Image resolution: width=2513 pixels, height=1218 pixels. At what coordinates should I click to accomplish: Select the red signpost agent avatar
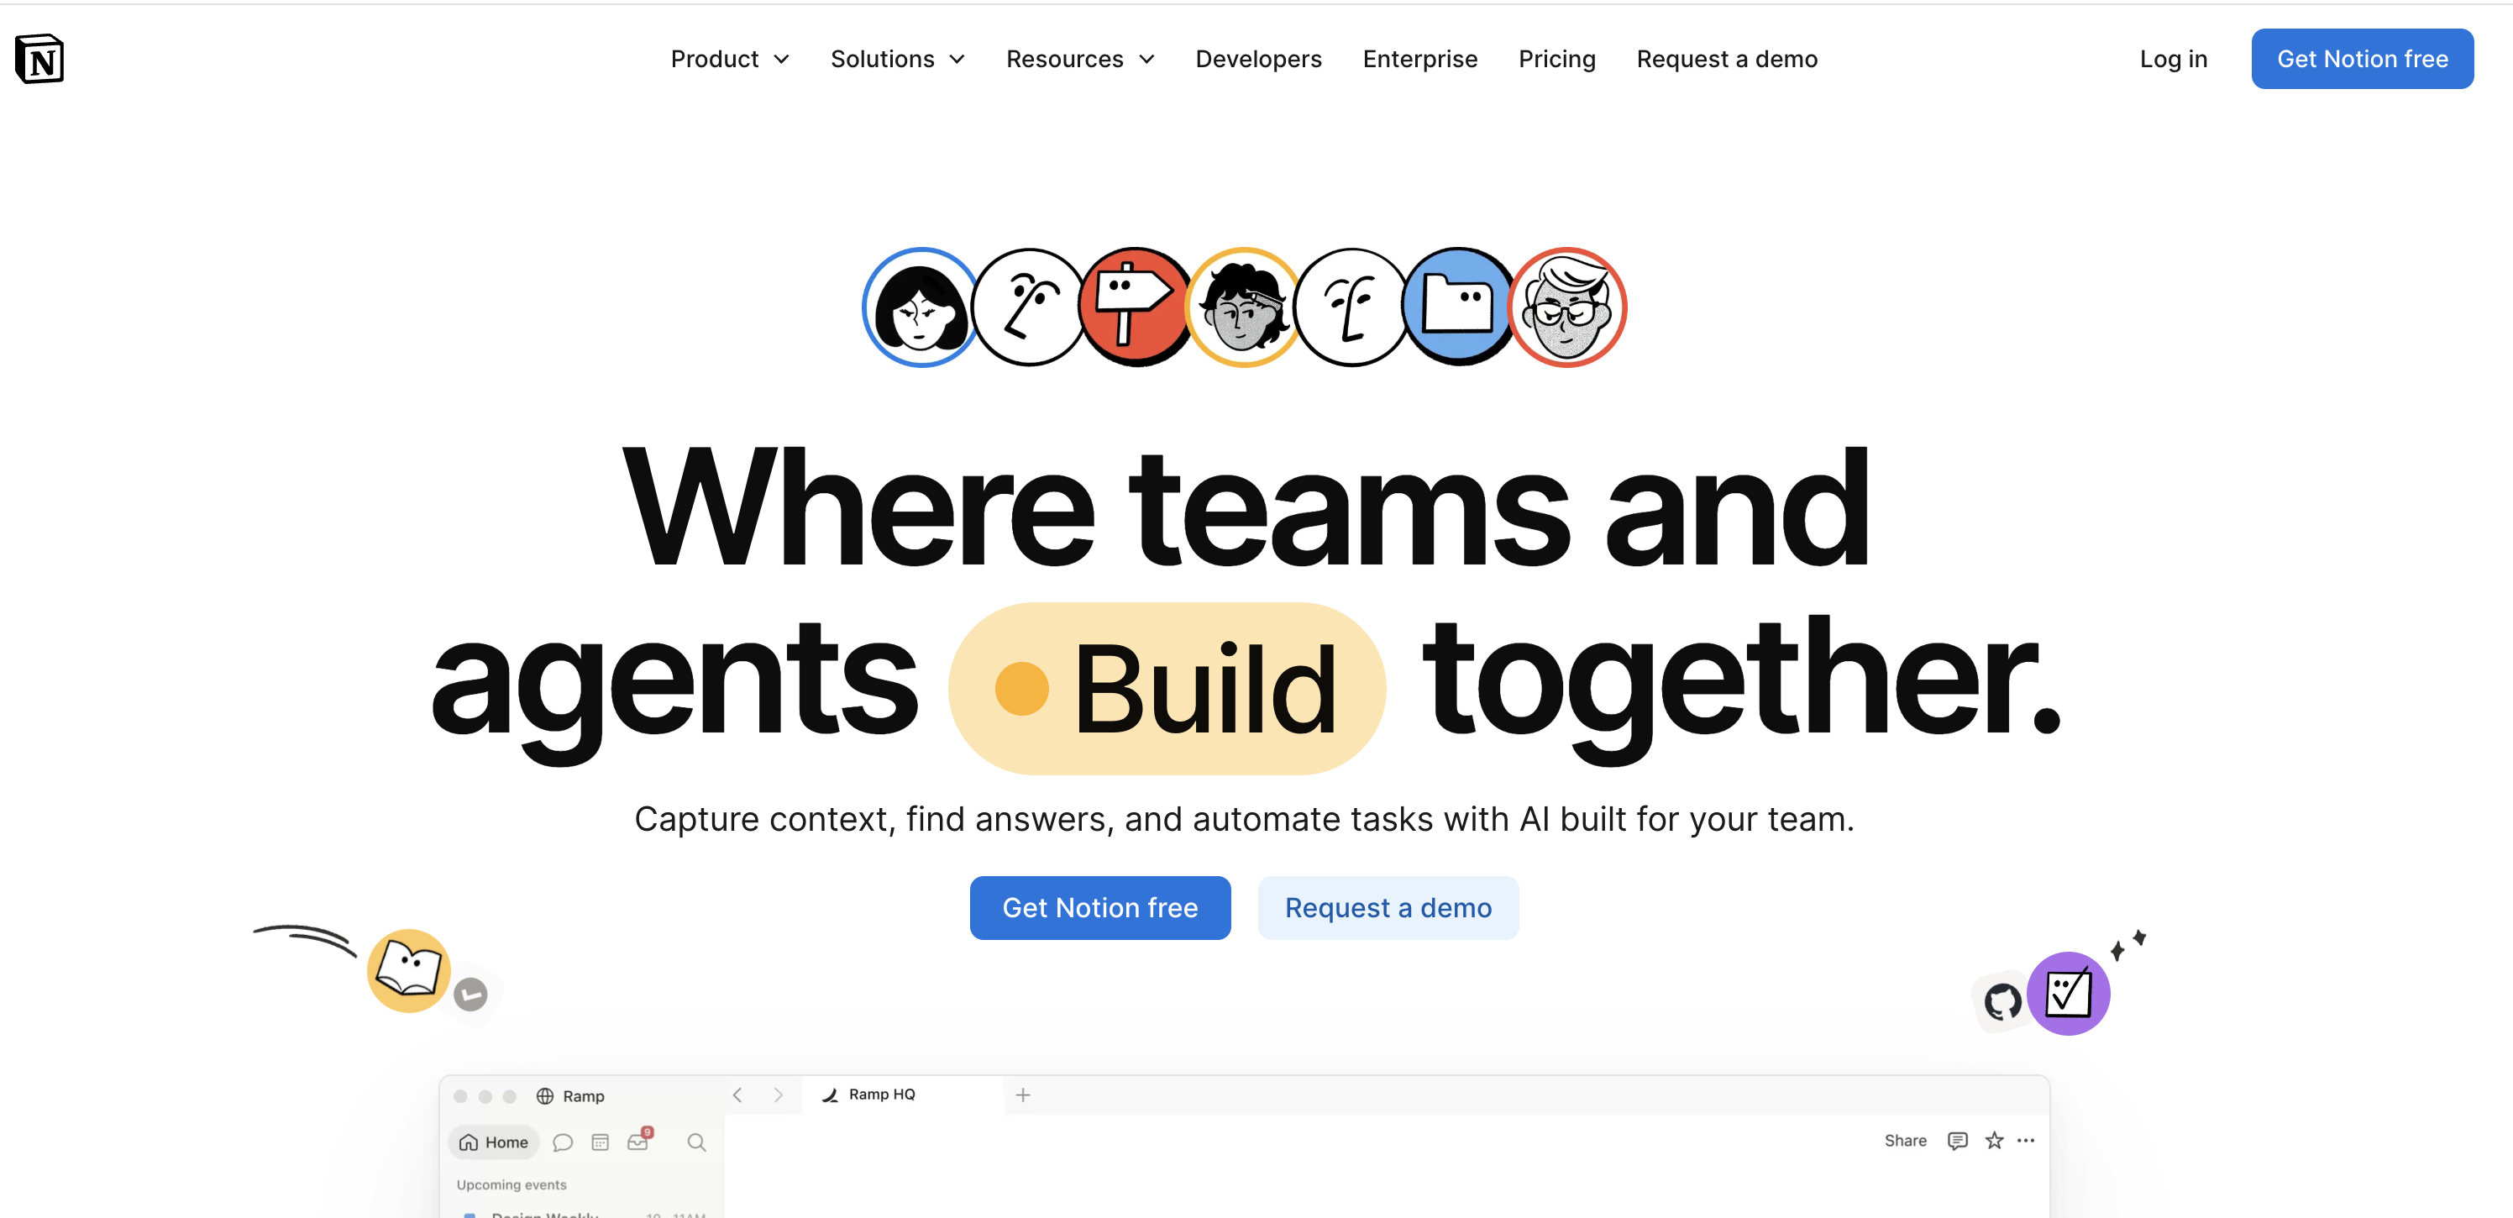pos(1136,307)
